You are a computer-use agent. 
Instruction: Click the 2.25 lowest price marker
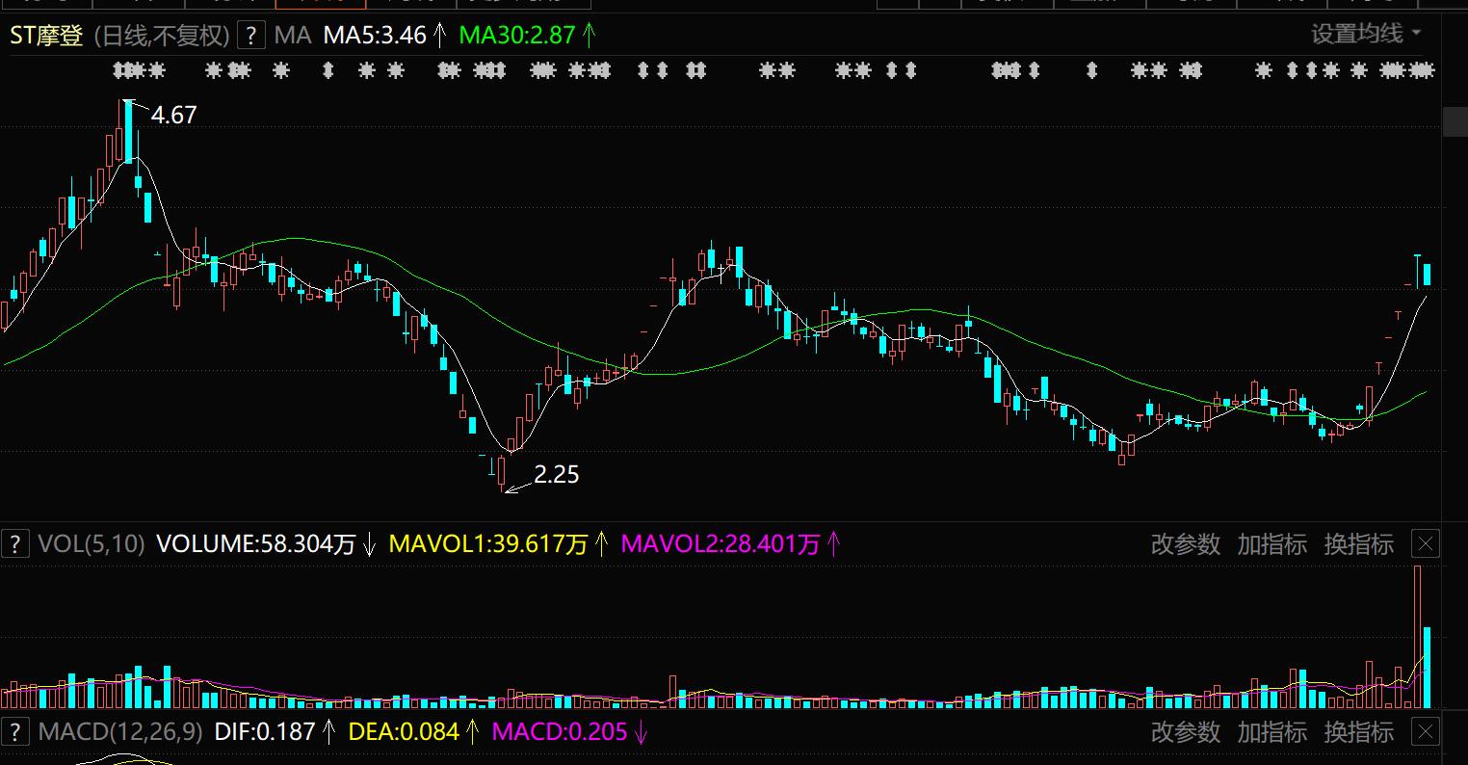556,474
